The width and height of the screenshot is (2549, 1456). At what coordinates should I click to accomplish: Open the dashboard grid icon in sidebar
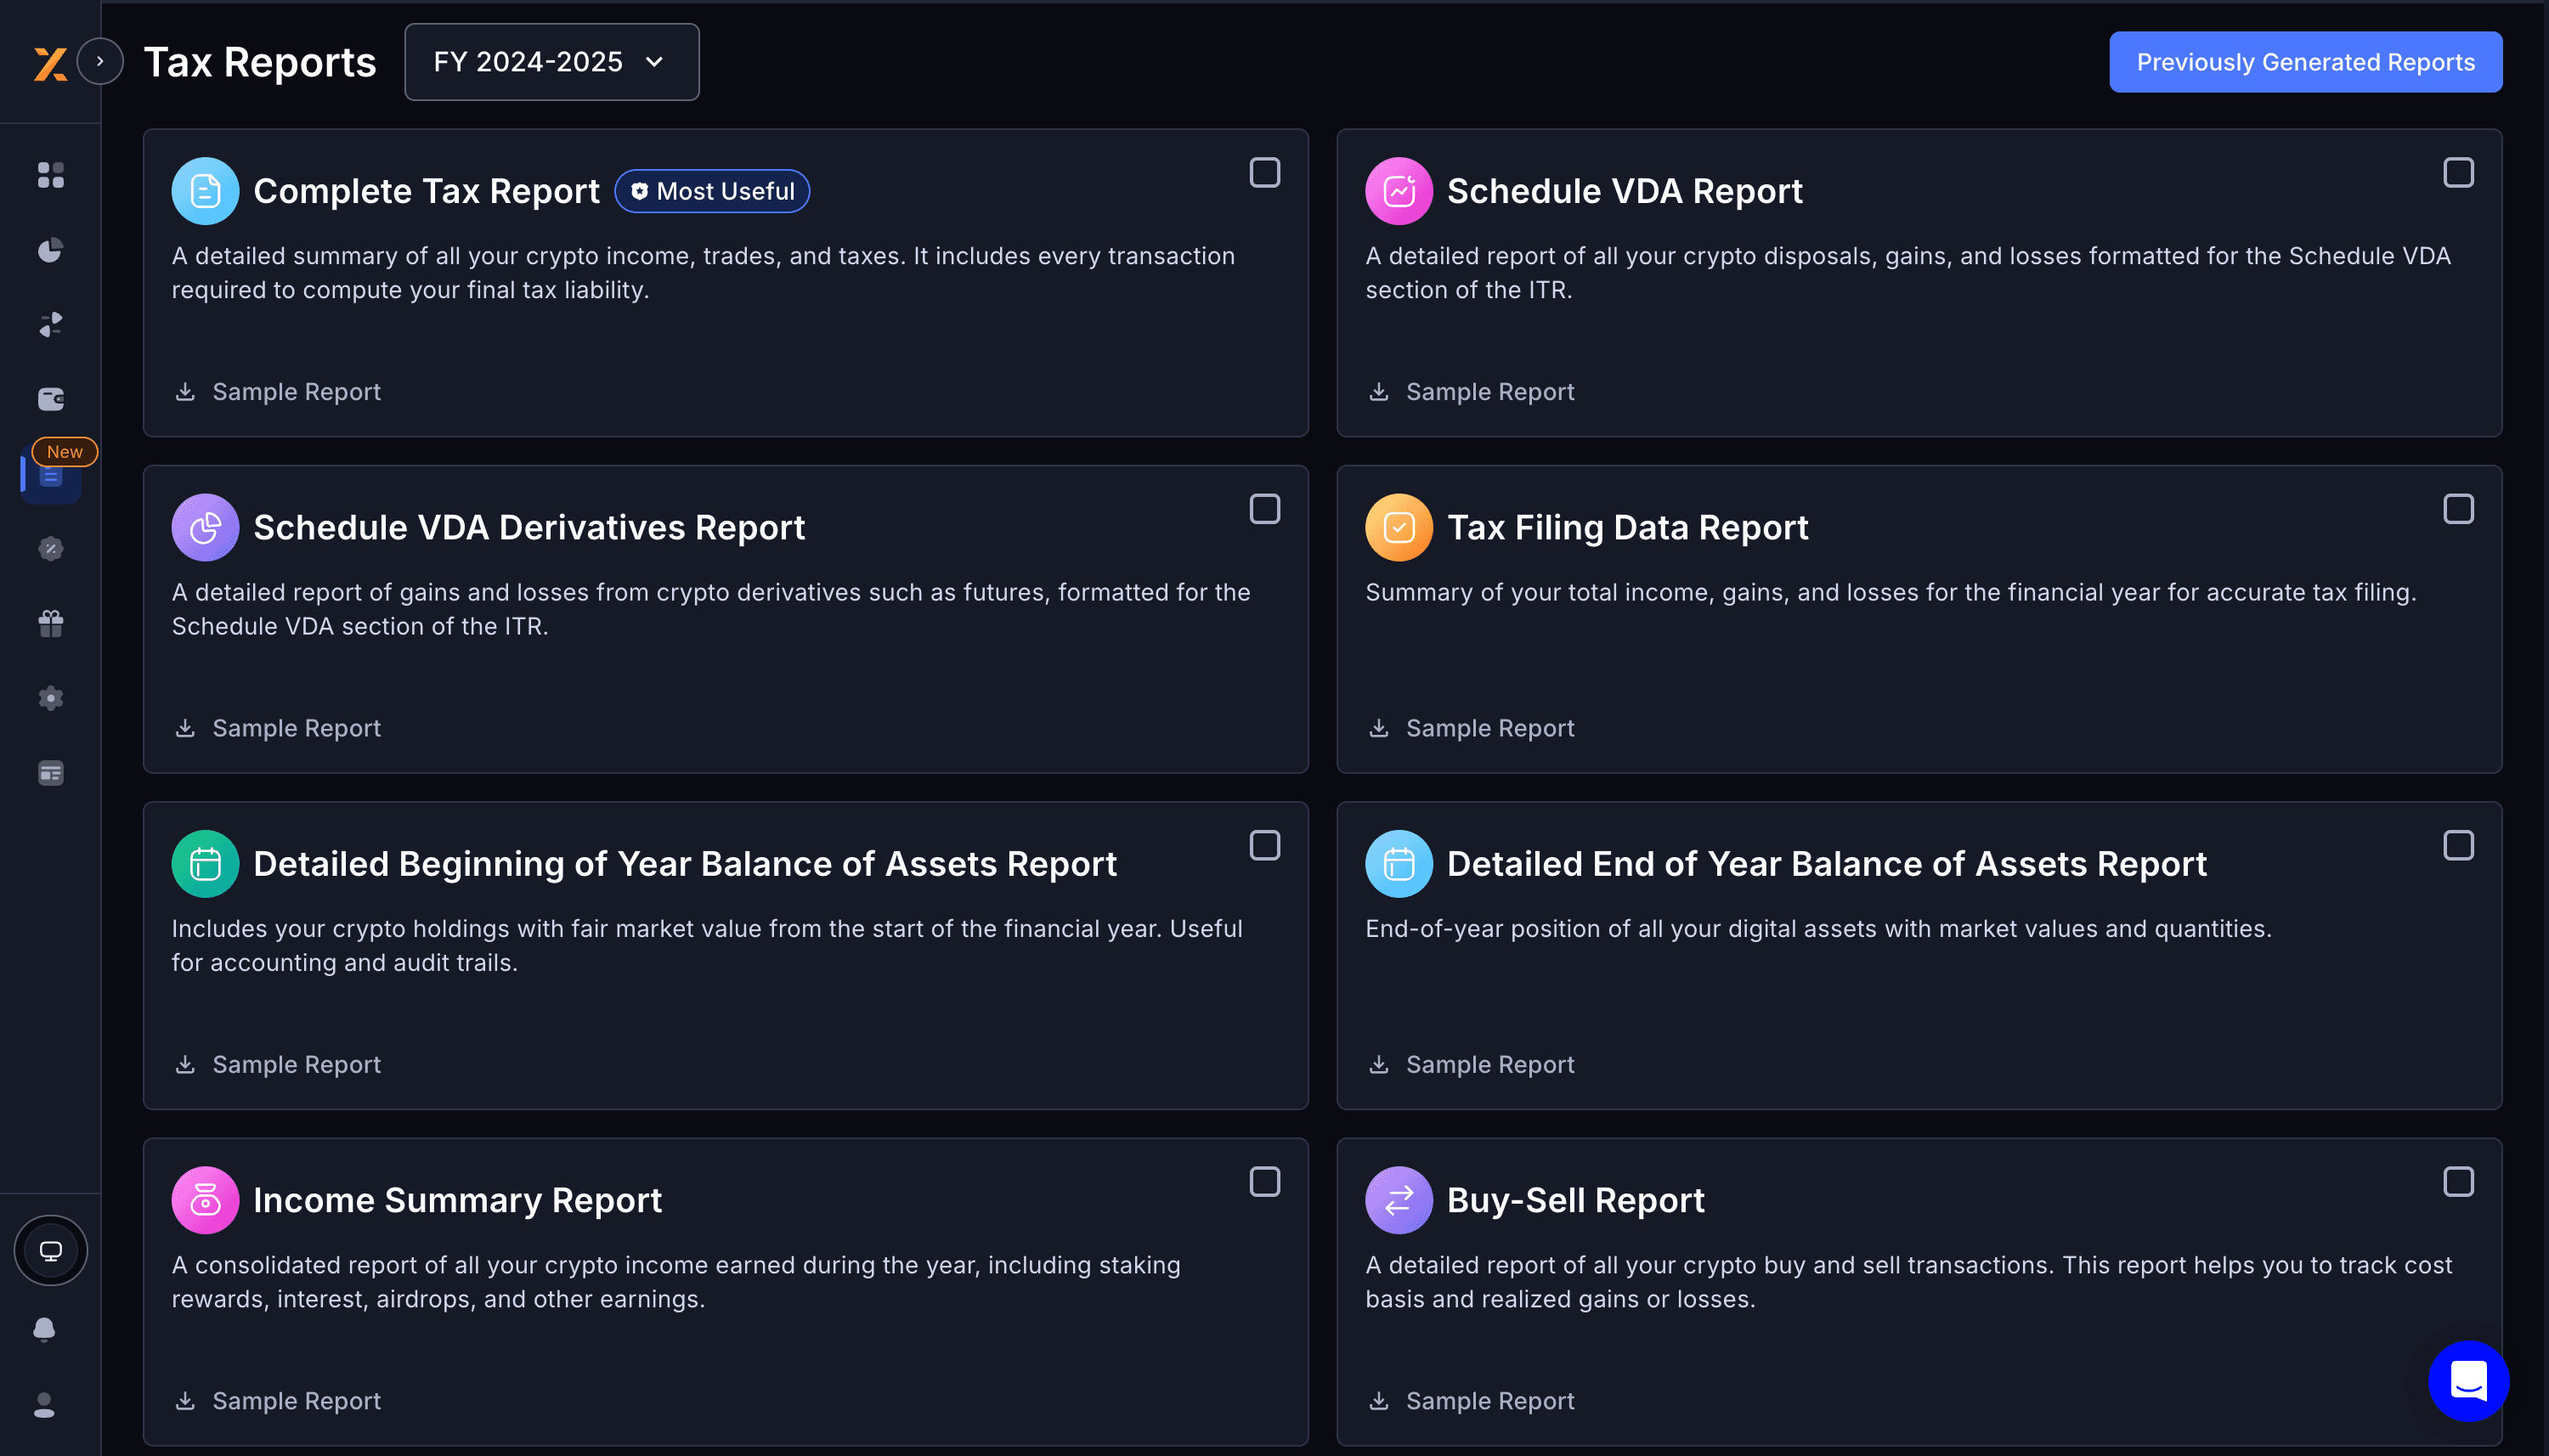51,175
